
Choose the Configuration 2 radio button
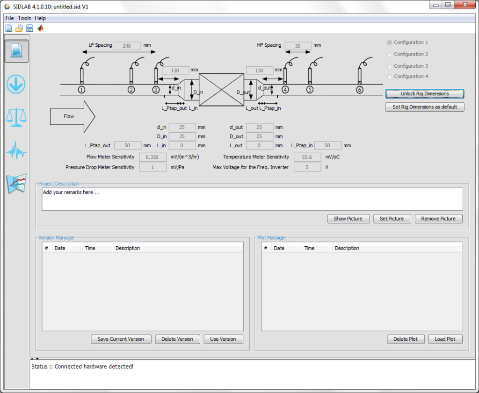pos(389,54)
